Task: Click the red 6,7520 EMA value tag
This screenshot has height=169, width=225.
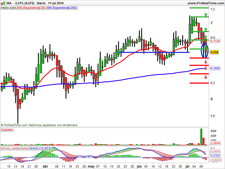Action: 215,41
